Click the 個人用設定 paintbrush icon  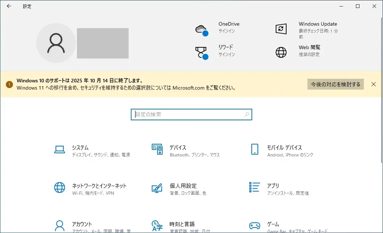pyautogui.click(x=157, y=188)
